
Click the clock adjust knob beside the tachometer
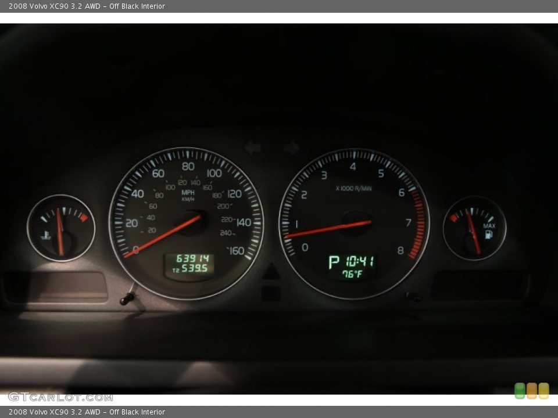[413, 296]
